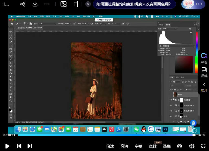Open the 课件 courseware panel

(204, 72)
